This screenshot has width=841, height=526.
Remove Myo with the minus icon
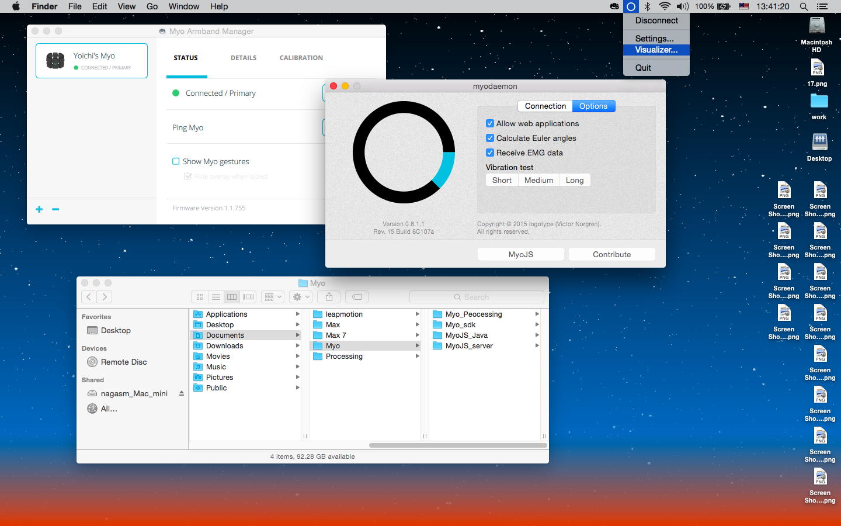pyautogui.click(x=55, y=209)
